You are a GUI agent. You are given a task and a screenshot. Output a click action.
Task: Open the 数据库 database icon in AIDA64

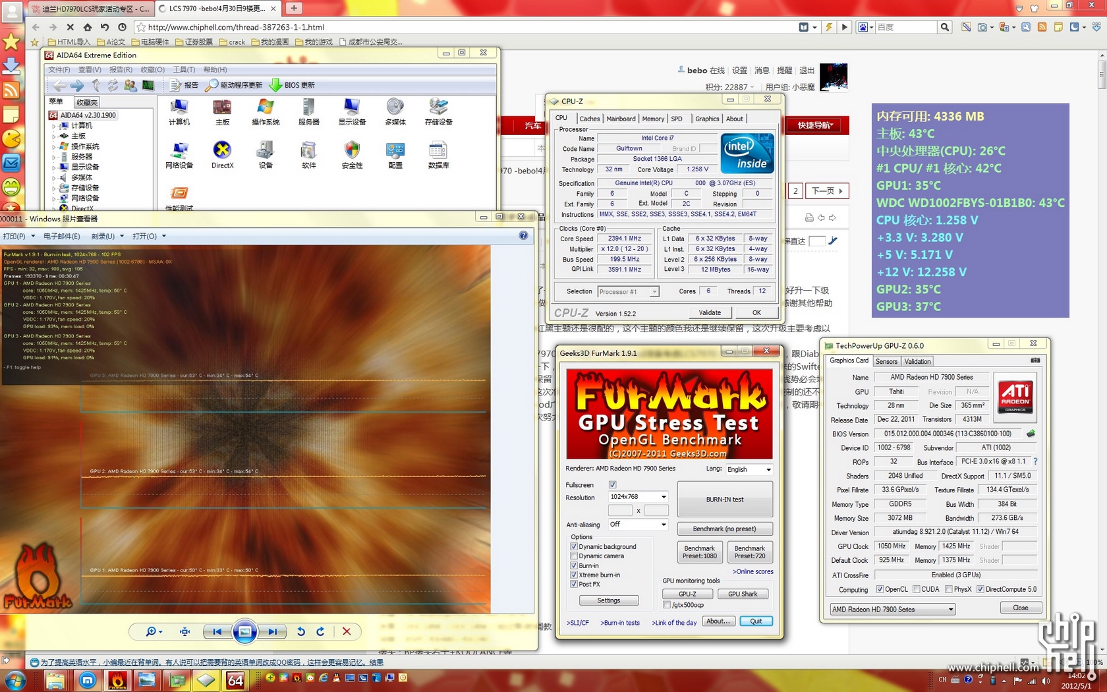pyautogui.click(x=438, y=156)
